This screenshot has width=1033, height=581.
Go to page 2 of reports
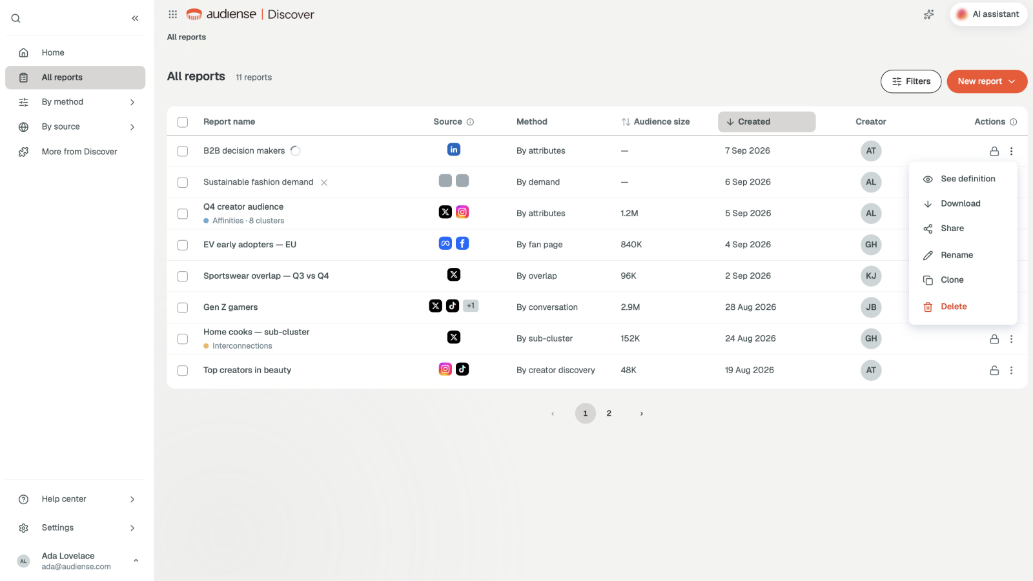click(609, 413)
